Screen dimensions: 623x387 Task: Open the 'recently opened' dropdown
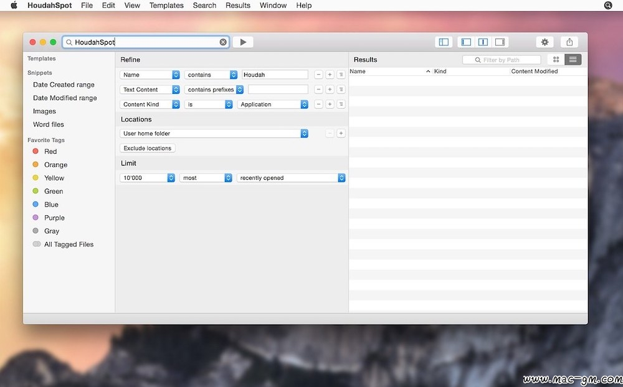point(291,178)
